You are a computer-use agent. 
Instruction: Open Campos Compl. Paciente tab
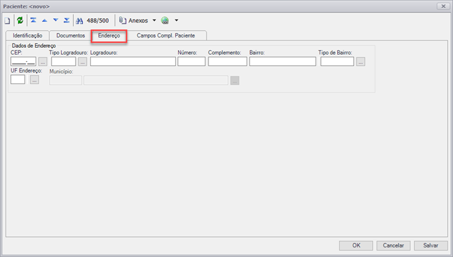(166, 36)
